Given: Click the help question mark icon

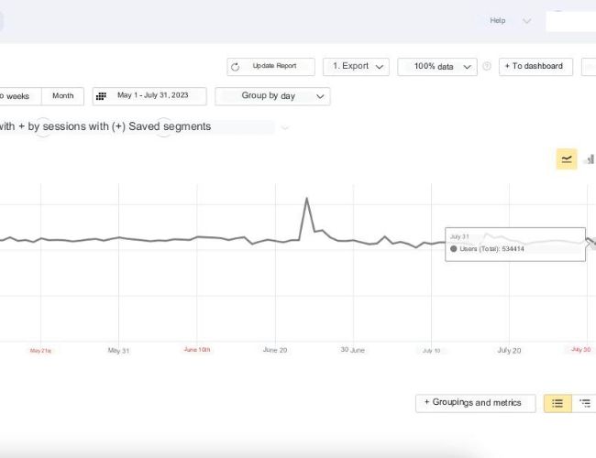Looking at the screenshot, I should (487, 67).
